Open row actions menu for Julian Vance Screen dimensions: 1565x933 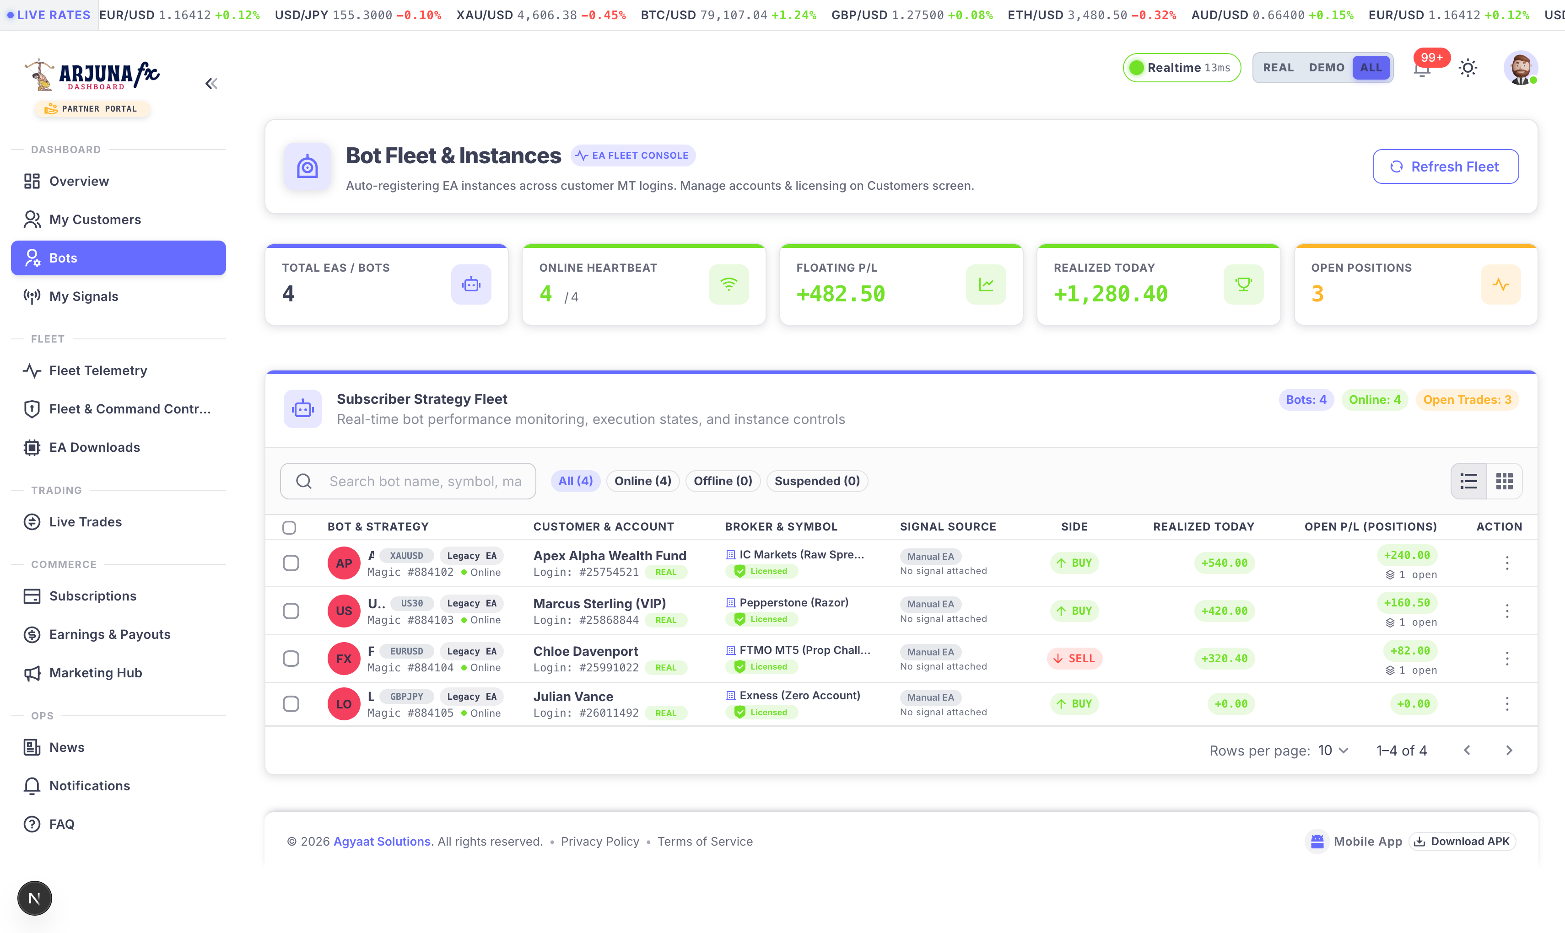click(1507, 703)
